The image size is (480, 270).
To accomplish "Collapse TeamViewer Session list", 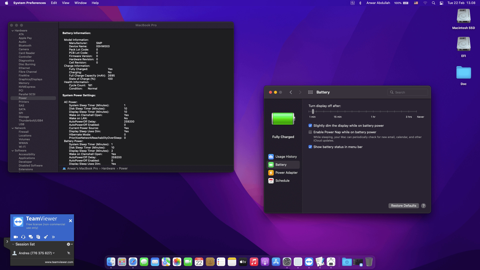I will (x=13, y=244).
